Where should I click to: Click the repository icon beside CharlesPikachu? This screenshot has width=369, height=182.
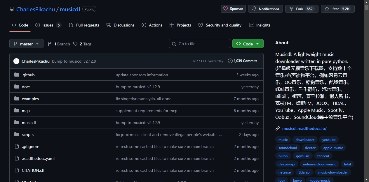point(12,9)
